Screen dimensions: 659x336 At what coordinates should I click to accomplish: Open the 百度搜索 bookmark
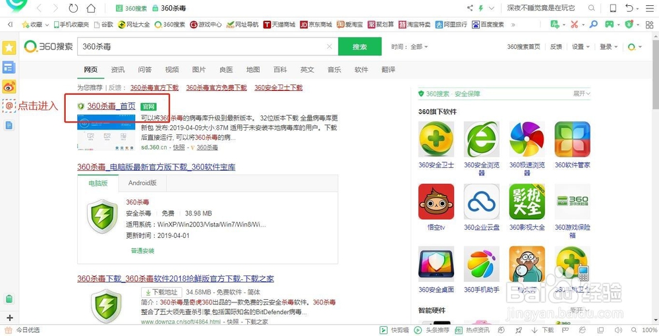coord(488,25)
